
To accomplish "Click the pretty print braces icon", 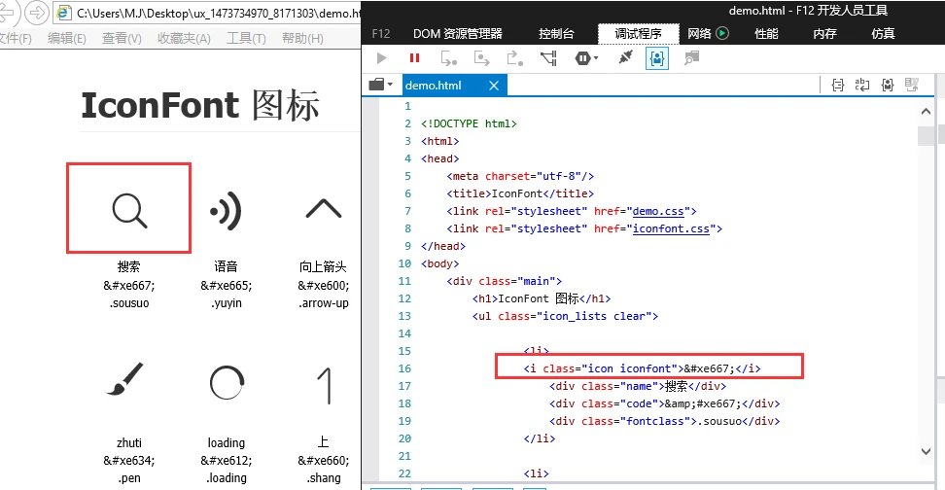I will (x=838, y=85).
